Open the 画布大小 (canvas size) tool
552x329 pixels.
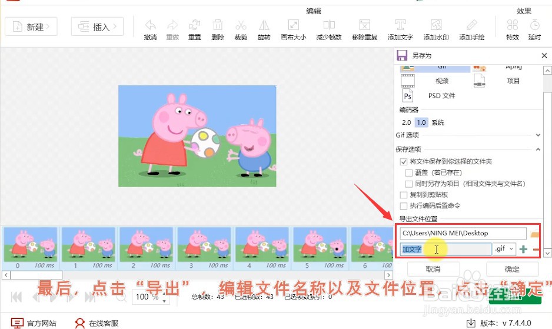click(293, 25)
